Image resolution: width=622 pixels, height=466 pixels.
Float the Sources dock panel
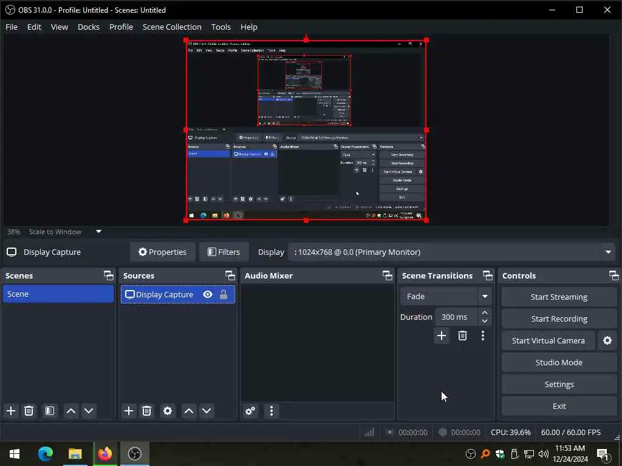click(x=230, y=275)
